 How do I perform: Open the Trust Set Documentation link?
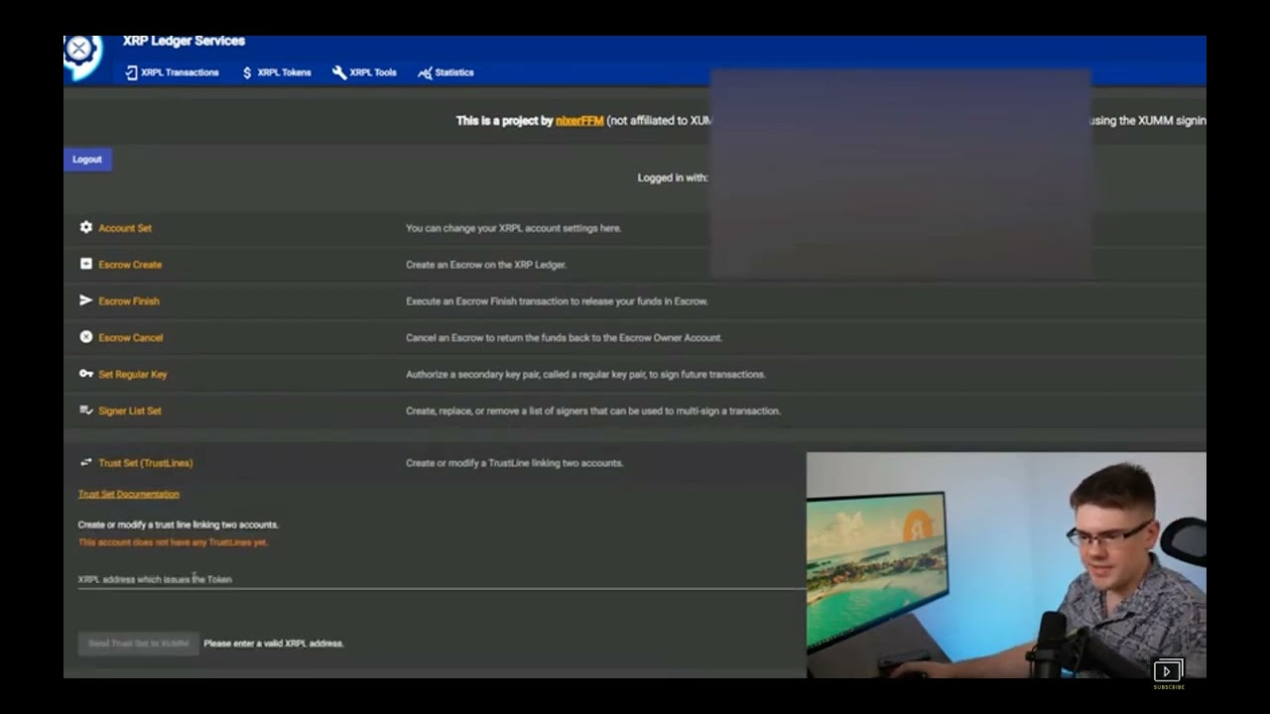[x=129, y=494]
